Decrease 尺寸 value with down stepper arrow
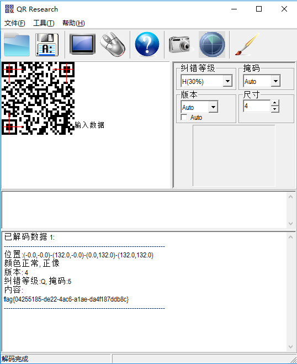 [275, 109]
